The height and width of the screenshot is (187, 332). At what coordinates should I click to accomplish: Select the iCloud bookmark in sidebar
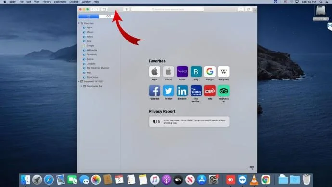tap(88, 32)
